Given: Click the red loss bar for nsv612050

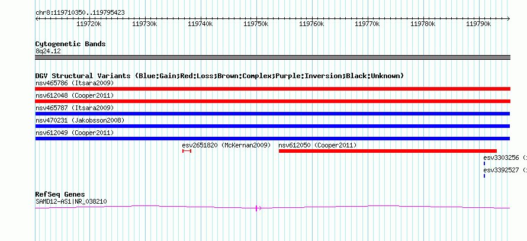Looking at the screenshot, I should tap(387, 151).
